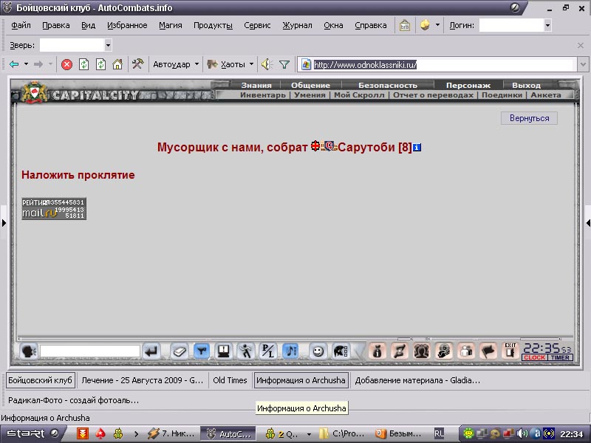The height and width of the screenshot is (443, 591).
Task: Click the flag icon in game bar
Action: 488,352
